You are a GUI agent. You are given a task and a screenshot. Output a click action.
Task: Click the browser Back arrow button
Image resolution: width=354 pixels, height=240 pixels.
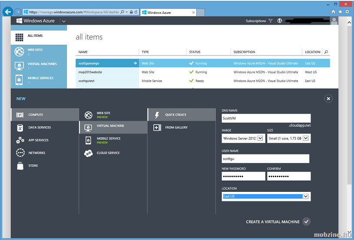click(7, 12)
